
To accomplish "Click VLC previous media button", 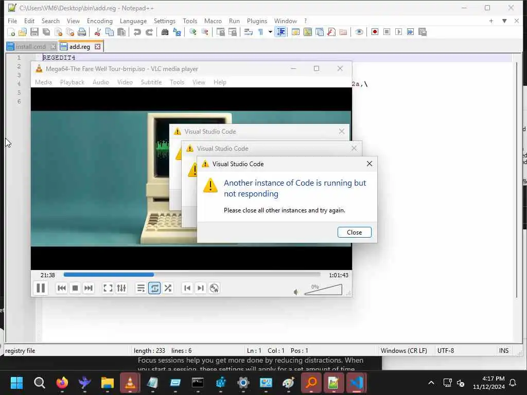I will (x=62, y=288).
